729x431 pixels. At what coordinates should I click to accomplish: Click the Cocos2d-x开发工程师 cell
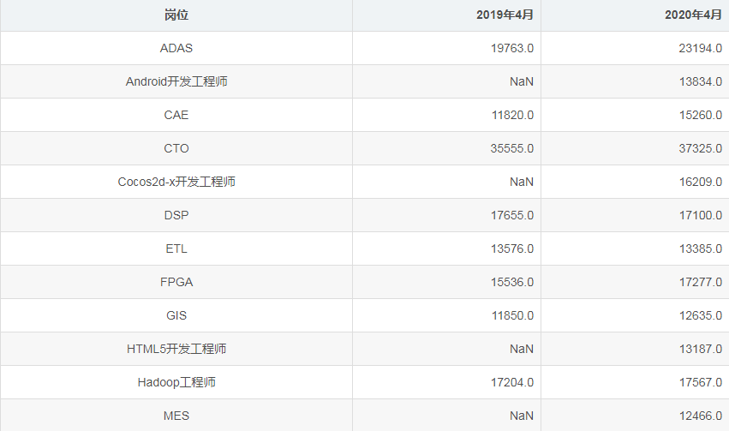pyautogui.click(x=176, y=183)
